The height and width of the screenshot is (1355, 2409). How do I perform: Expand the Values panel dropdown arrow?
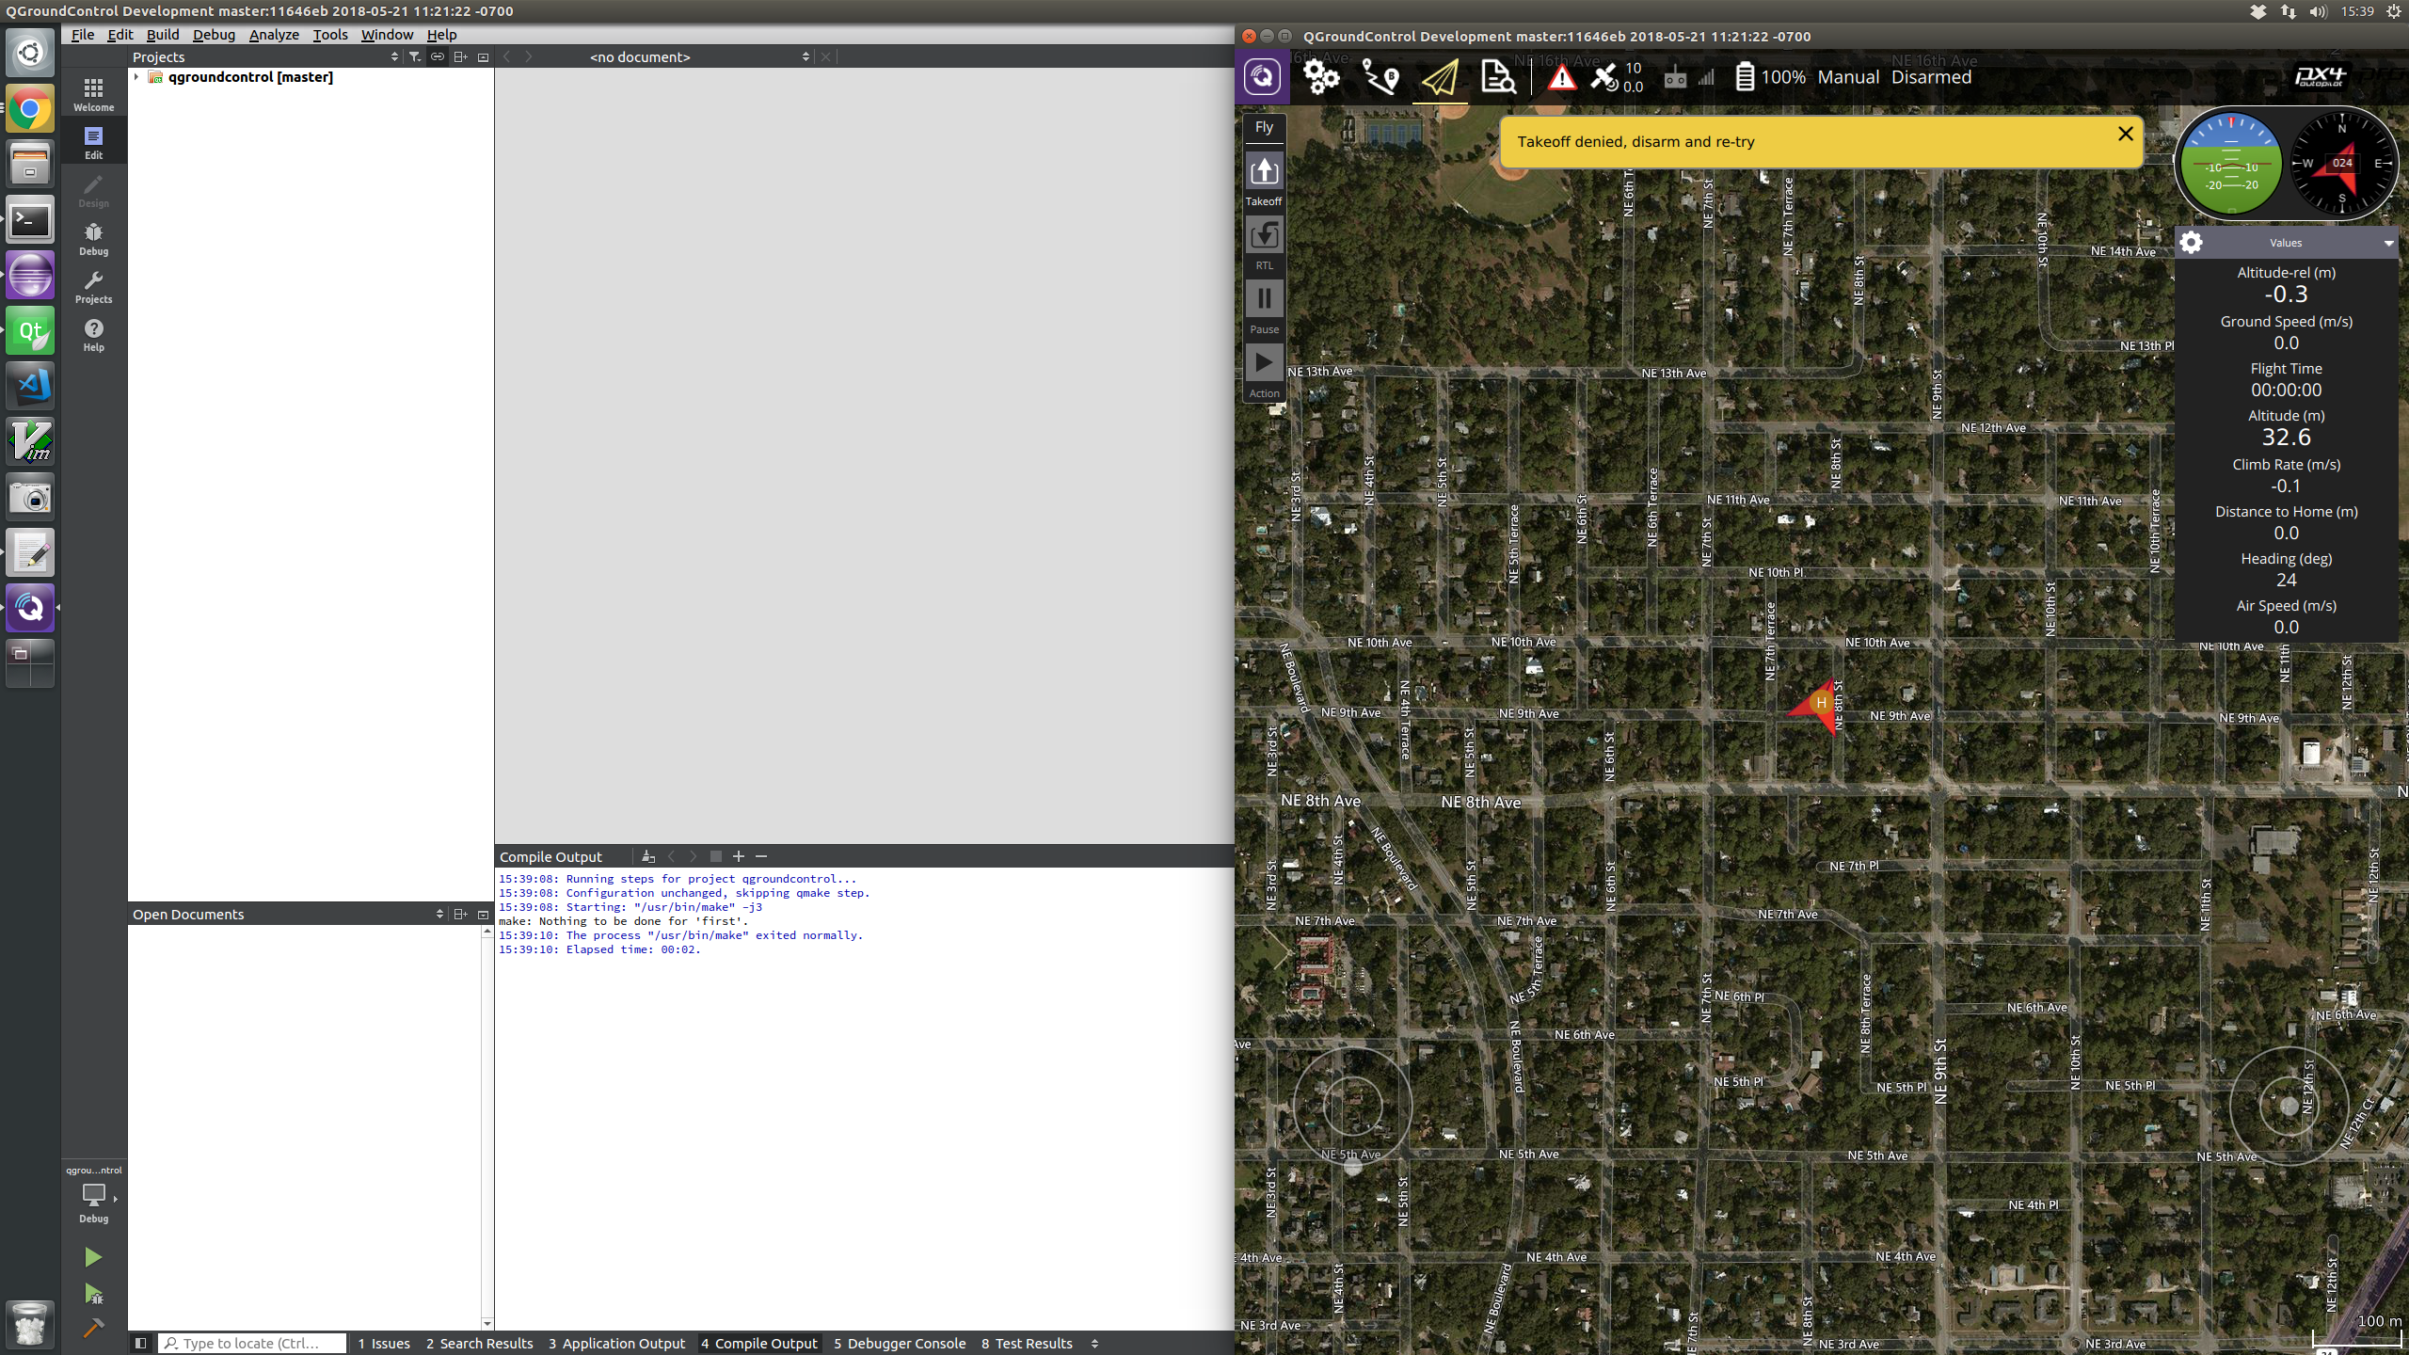(x=2388, y=243)
